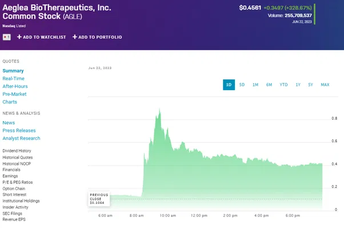Image resolution: width=344 pixels, height=229 pixels.
Task: Open Institutional Holdings page
Action: pyautogui.click(x=21, y=200)
